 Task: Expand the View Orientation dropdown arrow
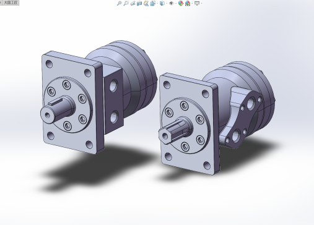tap(157, 4)
